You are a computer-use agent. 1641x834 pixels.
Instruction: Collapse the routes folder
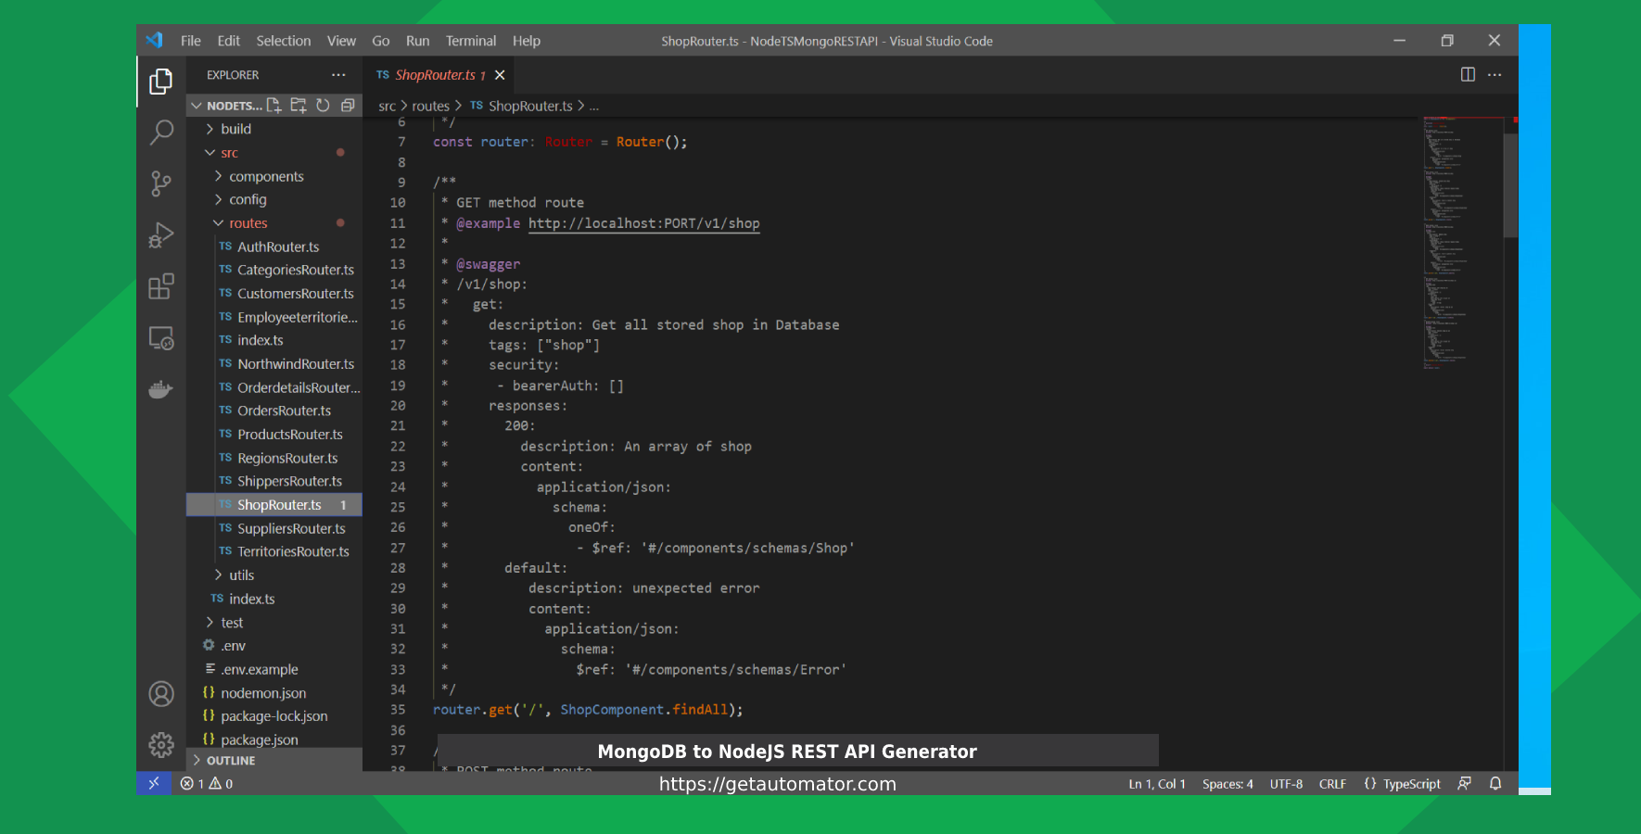248,223
